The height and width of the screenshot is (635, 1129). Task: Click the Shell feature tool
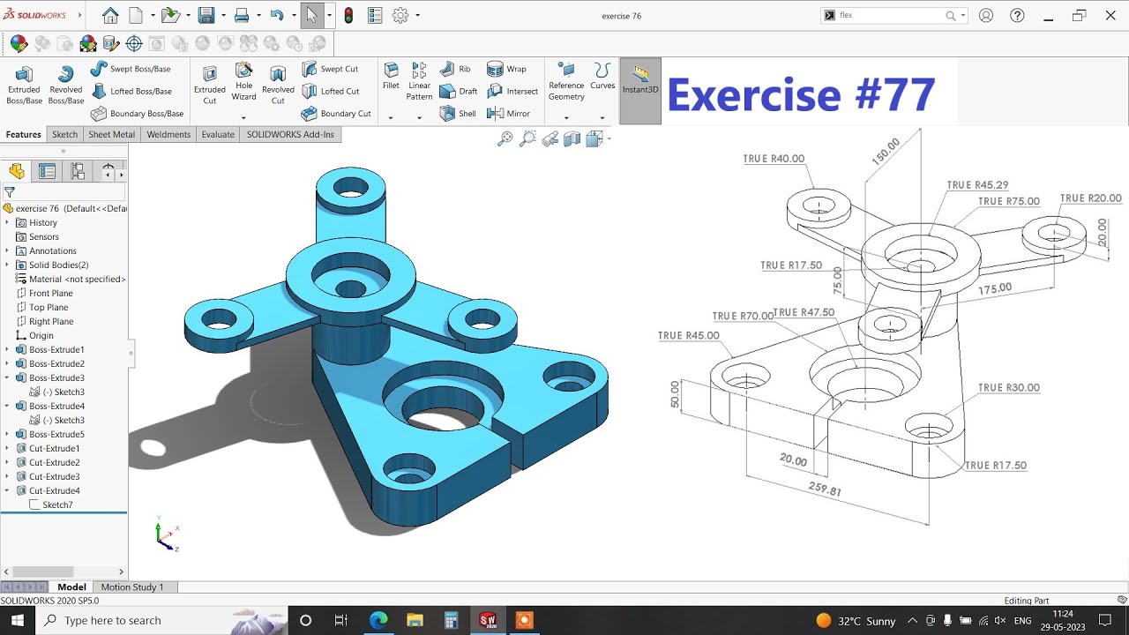click(x=458, y=113)
